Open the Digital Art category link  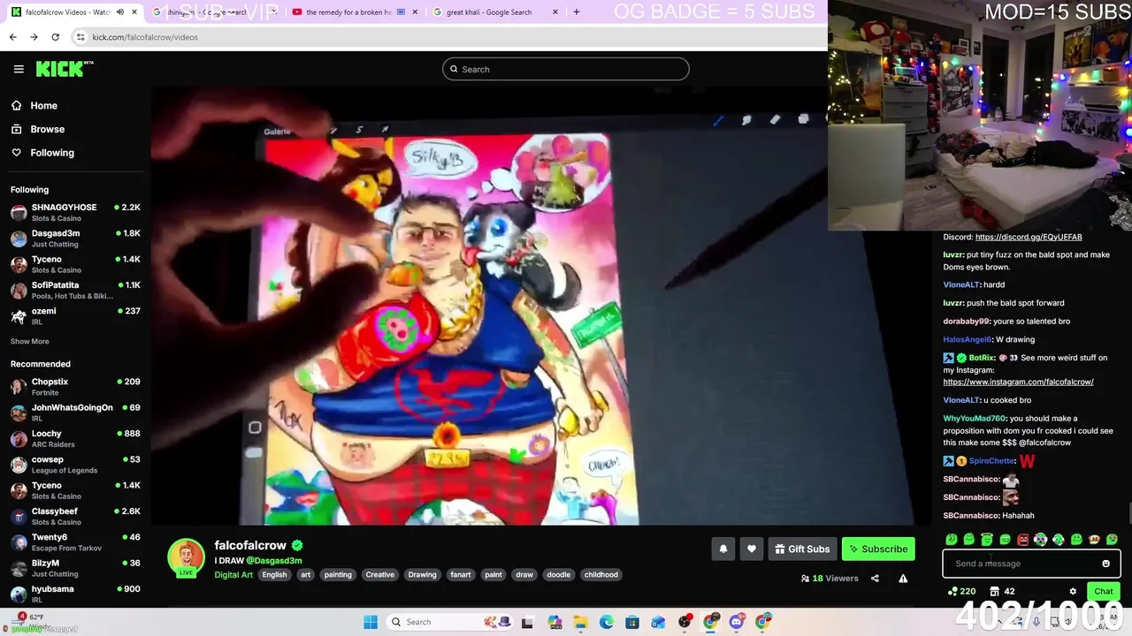click(x=233, y=575)
